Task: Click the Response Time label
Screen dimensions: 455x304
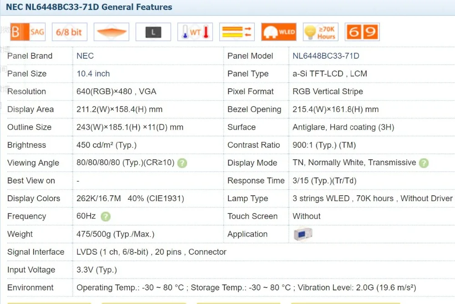Action: pos(256,181)
